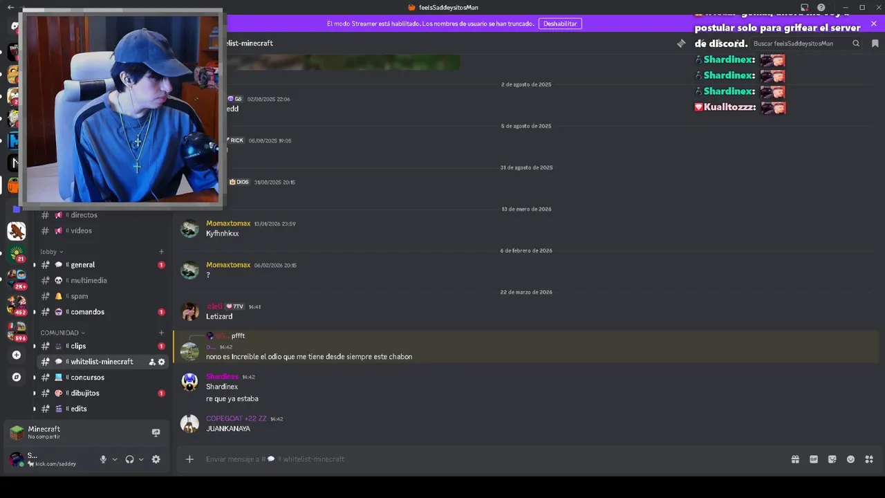Open user settings gear in the user panel
The width and height of the screenshot is (885, 498).
[x=156, y=459]
